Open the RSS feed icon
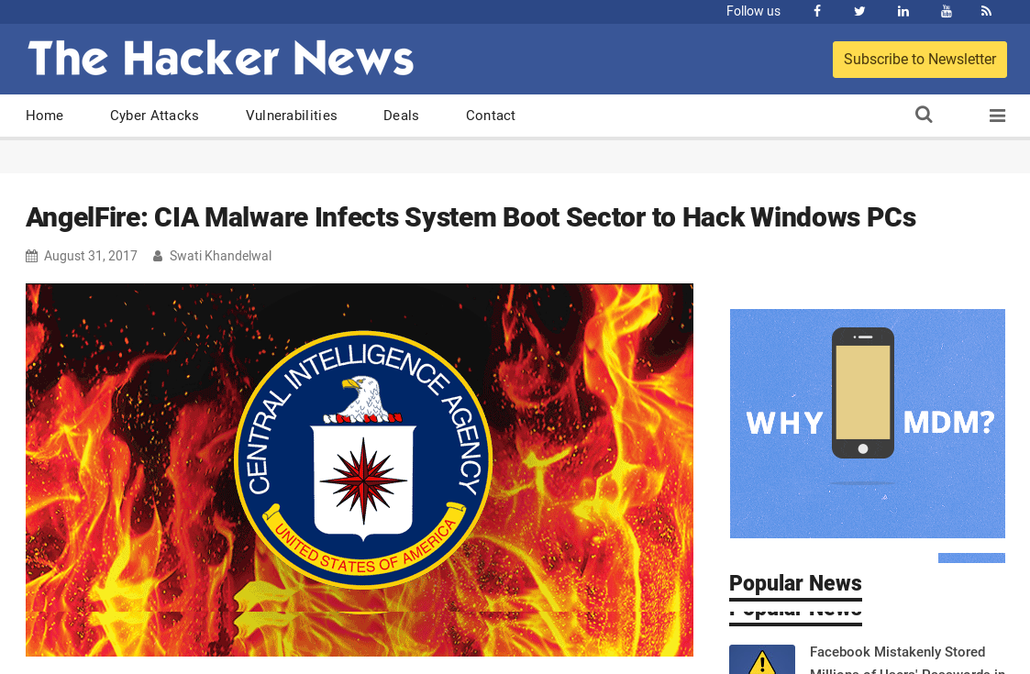This screenshot has width=1030, height=674. [986, 11]
